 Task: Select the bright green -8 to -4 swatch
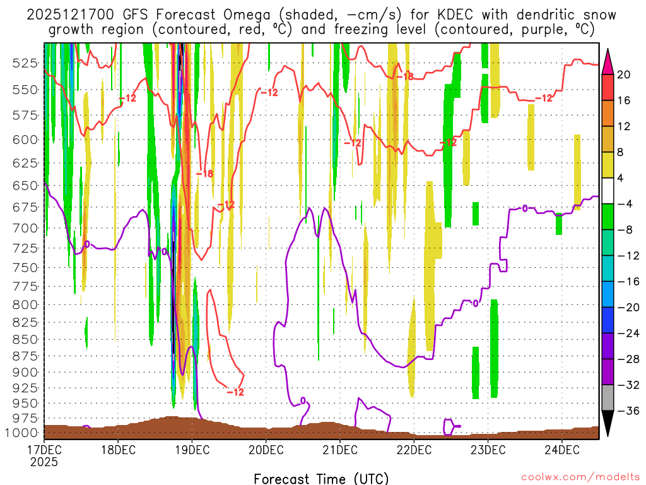tap(608, 217)
